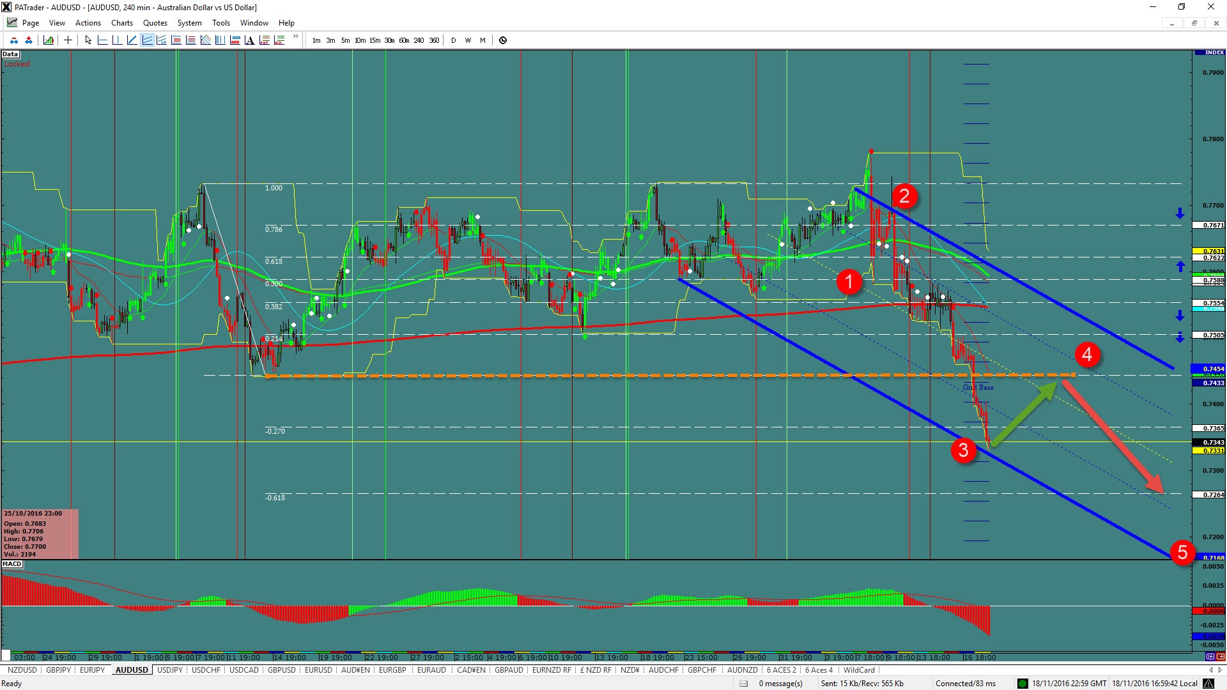Switch chart to 3m timeframe

click(x=330, y=40)
